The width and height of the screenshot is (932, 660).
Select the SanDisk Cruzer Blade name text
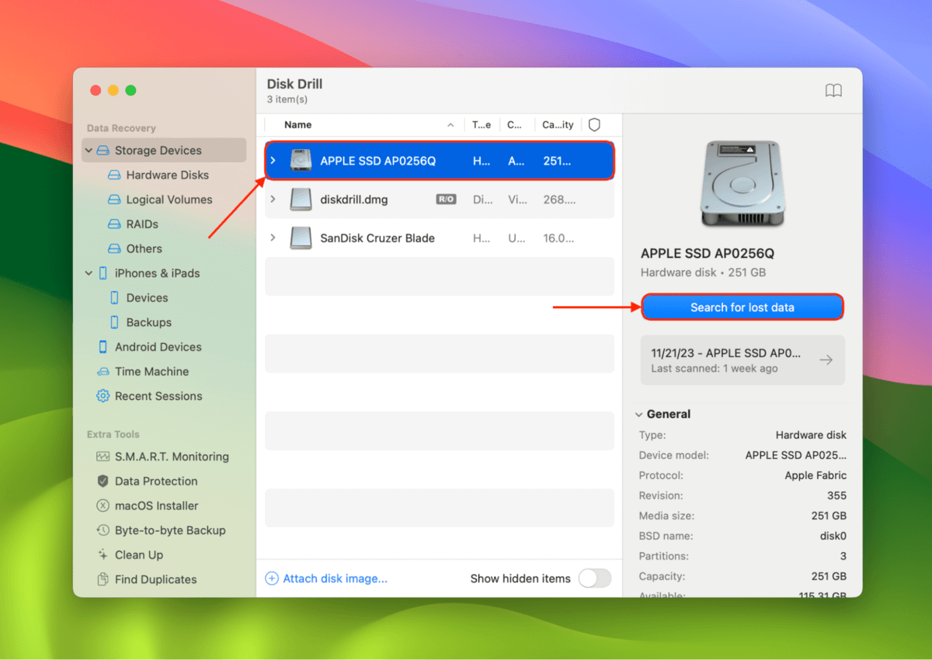pyautogui.click(x=377, y=238)
